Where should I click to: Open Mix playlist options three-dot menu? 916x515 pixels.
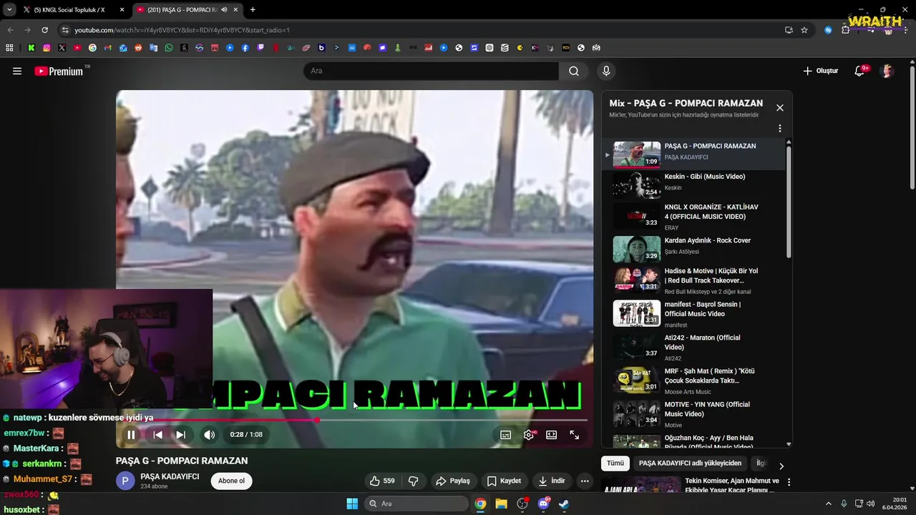pos(780,129)
